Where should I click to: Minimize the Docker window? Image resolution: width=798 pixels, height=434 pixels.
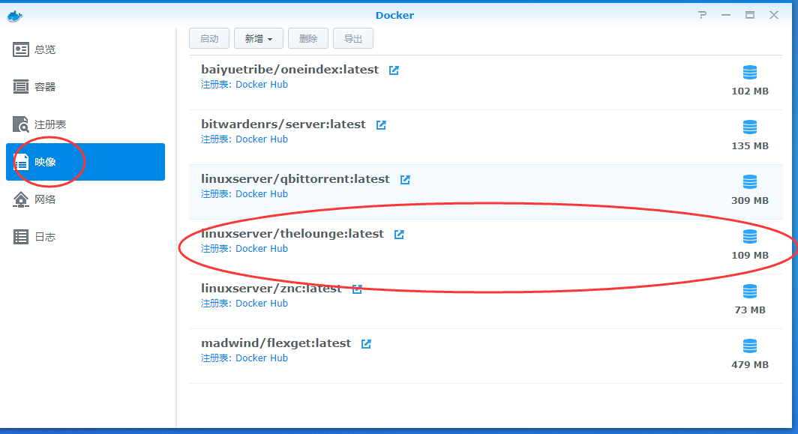pos(726,15)
